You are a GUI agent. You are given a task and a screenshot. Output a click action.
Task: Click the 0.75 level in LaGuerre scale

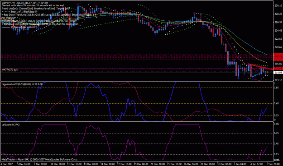[x=276, y=133]
